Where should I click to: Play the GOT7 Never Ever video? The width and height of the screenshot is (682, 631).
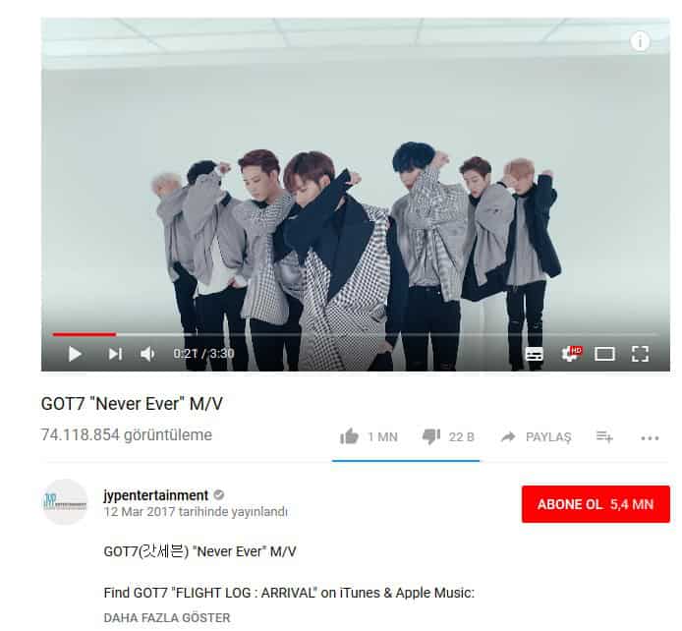[x=75, y=354]
